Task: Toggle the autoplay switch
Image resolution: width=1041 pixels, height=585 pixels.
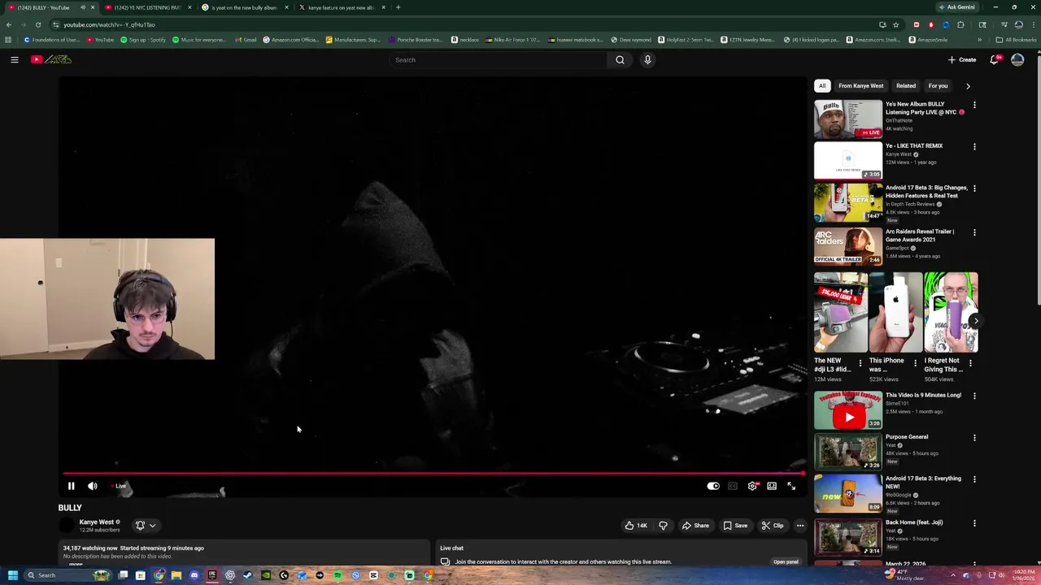Action: pyautogui.click(x=713, y=486)
